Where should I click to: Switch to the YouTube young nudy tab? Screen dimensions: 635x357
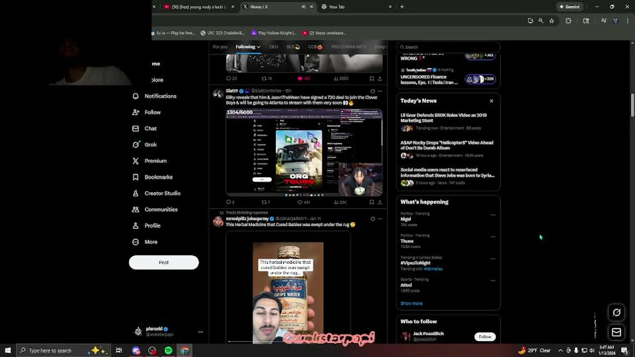click(198, 7)
